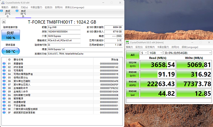Open 語言(L)(Language) menu in CrystalDiskInfo

(x=75, y=7)
